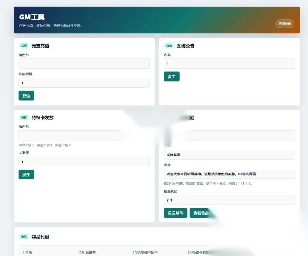
Task: Click the 管理面板 pill button in header
Action: pos(285,24)
